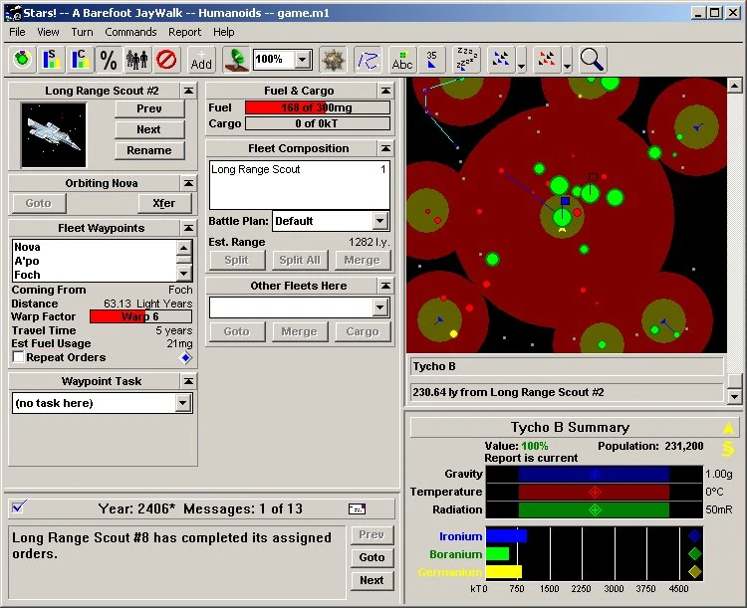Collapse the Fuel & Cargo panel
Image resolution: width=747 pixels, height=608 pixels.
pyautogui.click(x=384, y=91)
